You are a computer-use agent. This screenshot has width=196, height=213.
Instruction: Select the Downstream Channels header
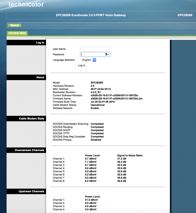click(26, 150)
